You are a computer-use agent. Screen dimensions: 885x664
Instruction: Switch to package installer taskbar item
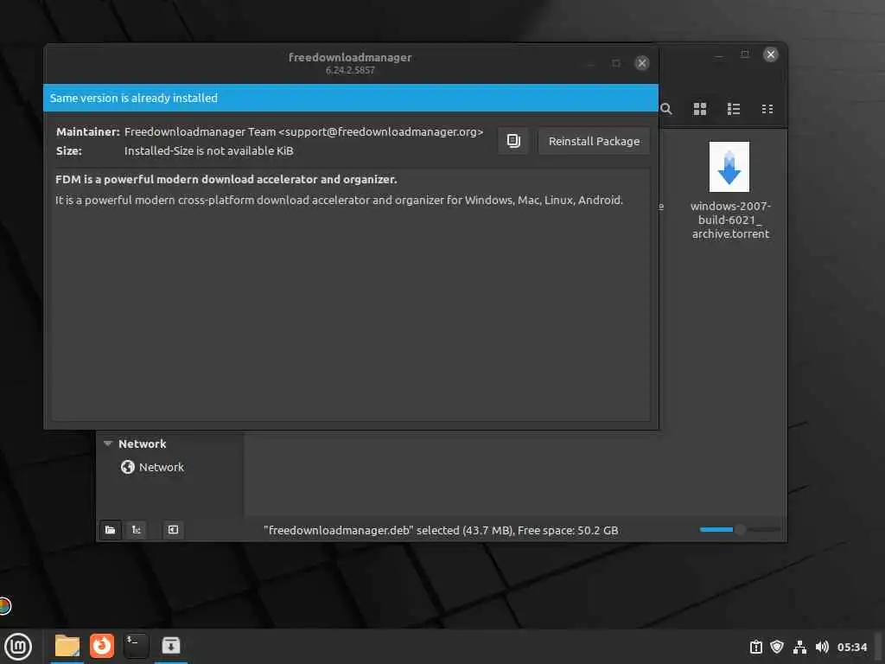[170, 646]
